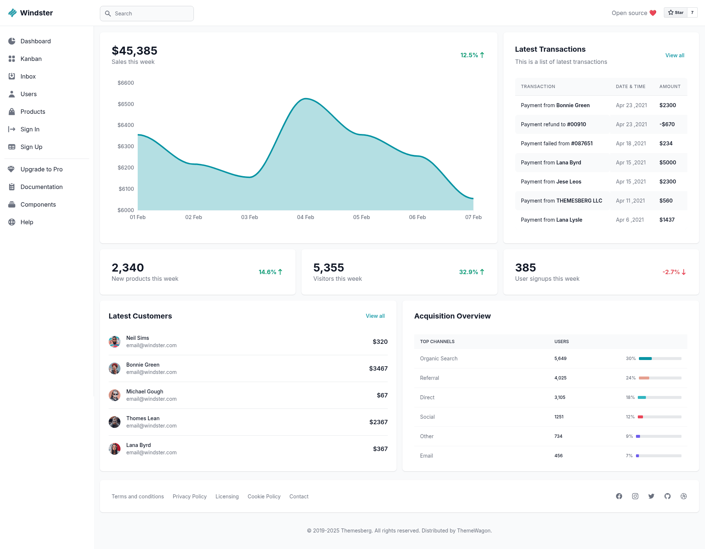
Task: Click the 12.5% sales growth indicator
Action: pyautogui.click(x=473, y=55)
